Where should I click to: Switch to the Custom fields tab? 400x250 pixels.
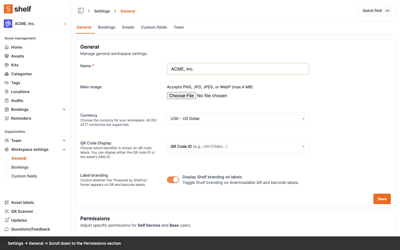[154, 27]
